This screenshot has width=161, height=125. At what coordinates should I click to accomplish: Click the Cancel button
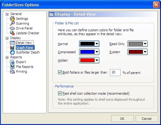[147, 119]
